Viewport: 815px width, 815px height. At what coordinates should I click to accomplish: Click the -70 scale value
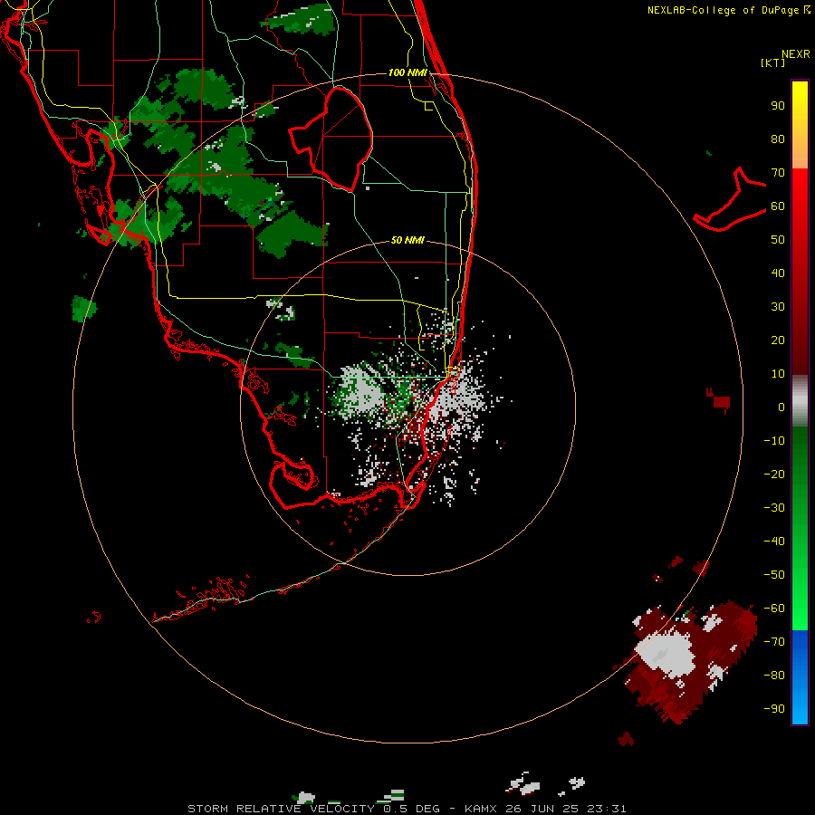(774, 641)
